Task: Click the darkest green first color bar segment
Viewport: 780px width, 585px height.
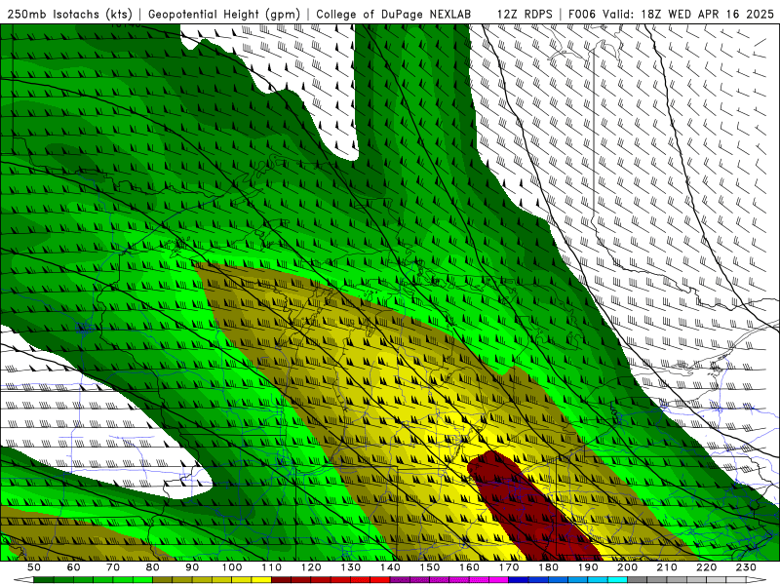Action: click(x=44, y=580)
